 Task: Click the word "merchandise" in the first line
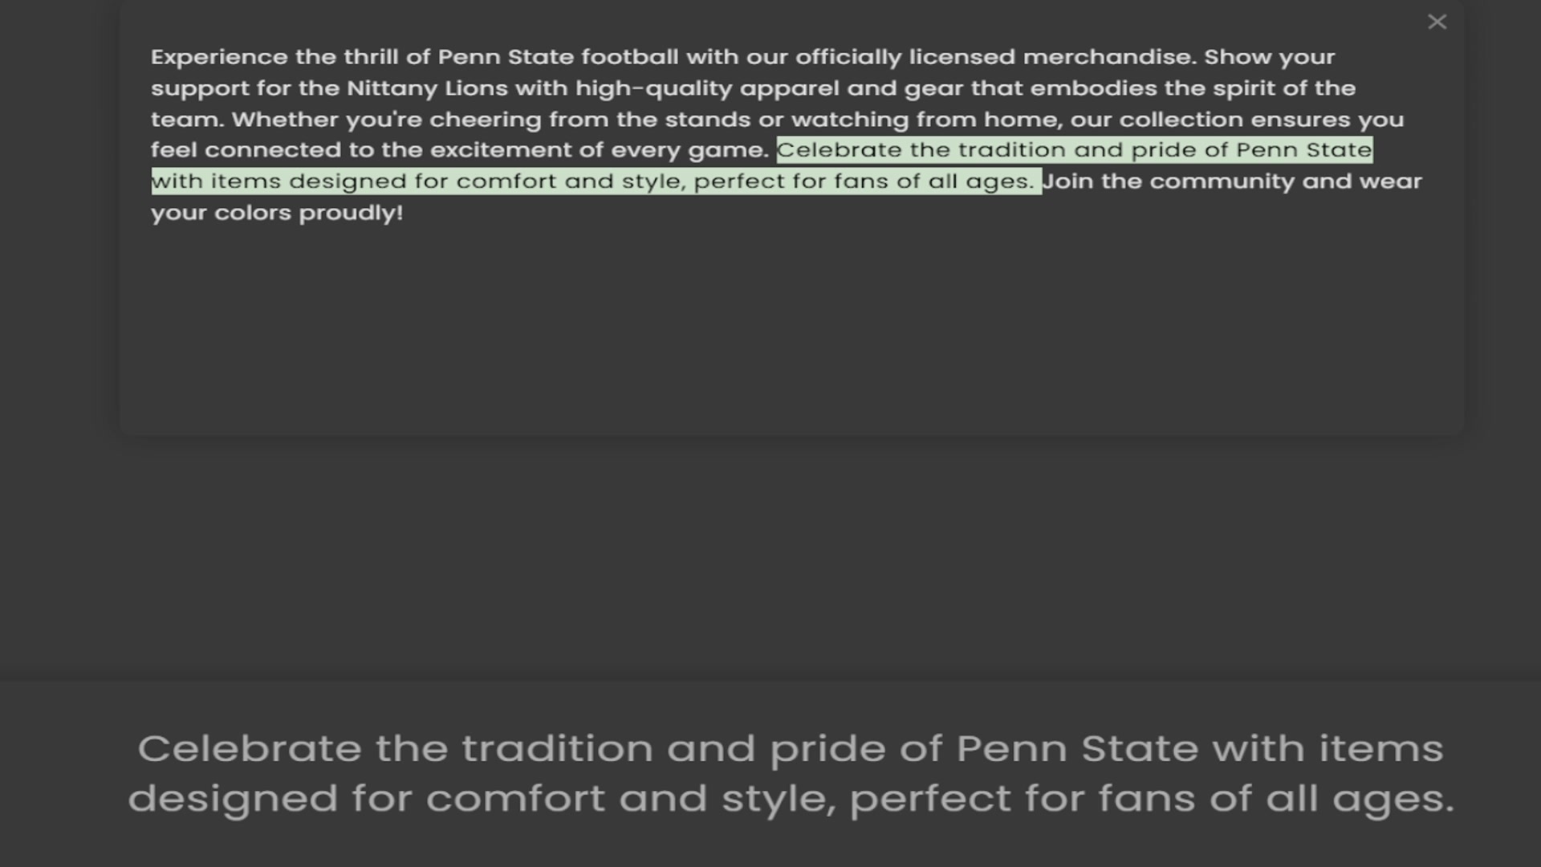coord(1108,58)
